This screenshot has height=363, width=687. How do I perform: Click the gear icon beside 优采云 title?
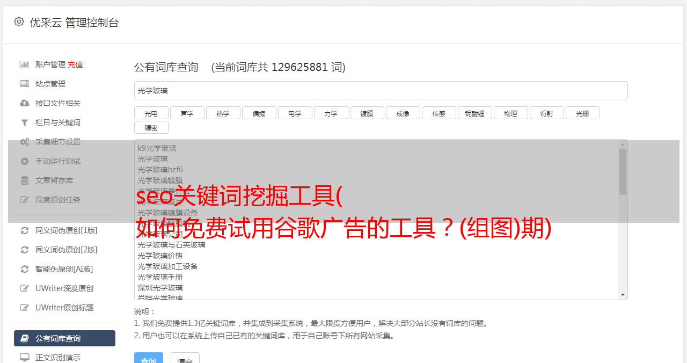(x=19, y=22)
